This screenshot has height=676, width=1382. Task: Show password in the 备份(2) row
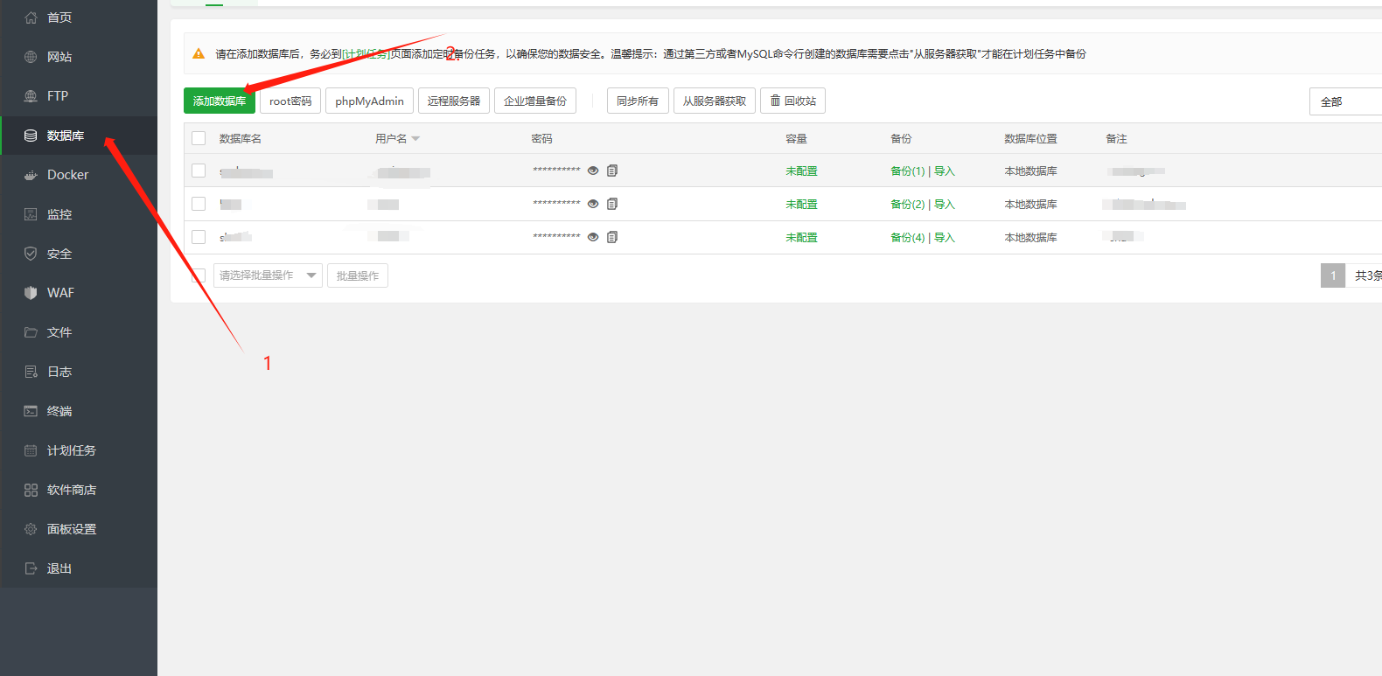[593, 204]
